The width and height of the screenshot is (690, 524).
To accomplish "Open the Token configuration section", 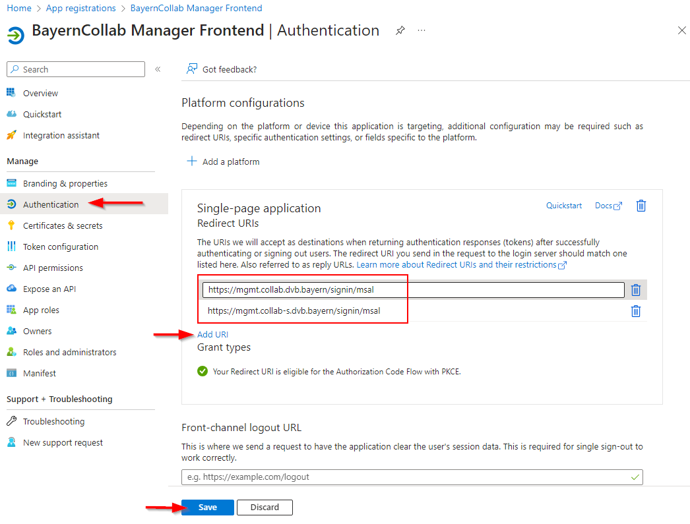I will [x=60, y=247].
